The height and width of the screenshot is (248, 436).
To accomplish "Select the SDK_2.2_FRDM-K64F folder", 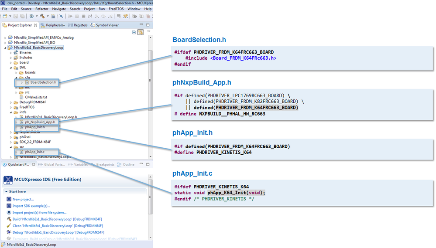I will (35, 142).
